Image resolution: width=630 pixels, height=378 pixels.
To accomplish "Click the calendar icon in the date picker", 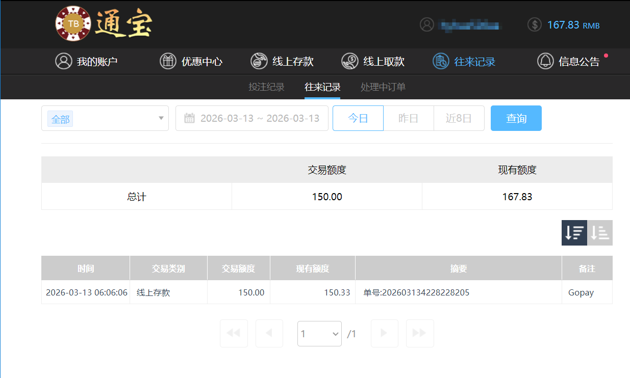I will pos(191,118).
